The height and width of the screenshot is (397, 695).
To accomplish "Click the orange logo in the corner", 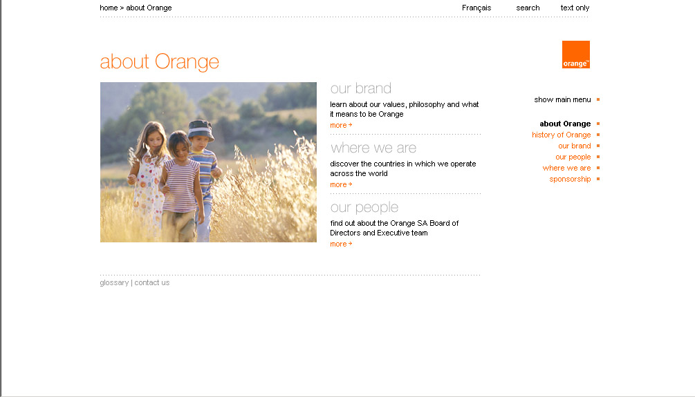I will (x=576, y=55).
